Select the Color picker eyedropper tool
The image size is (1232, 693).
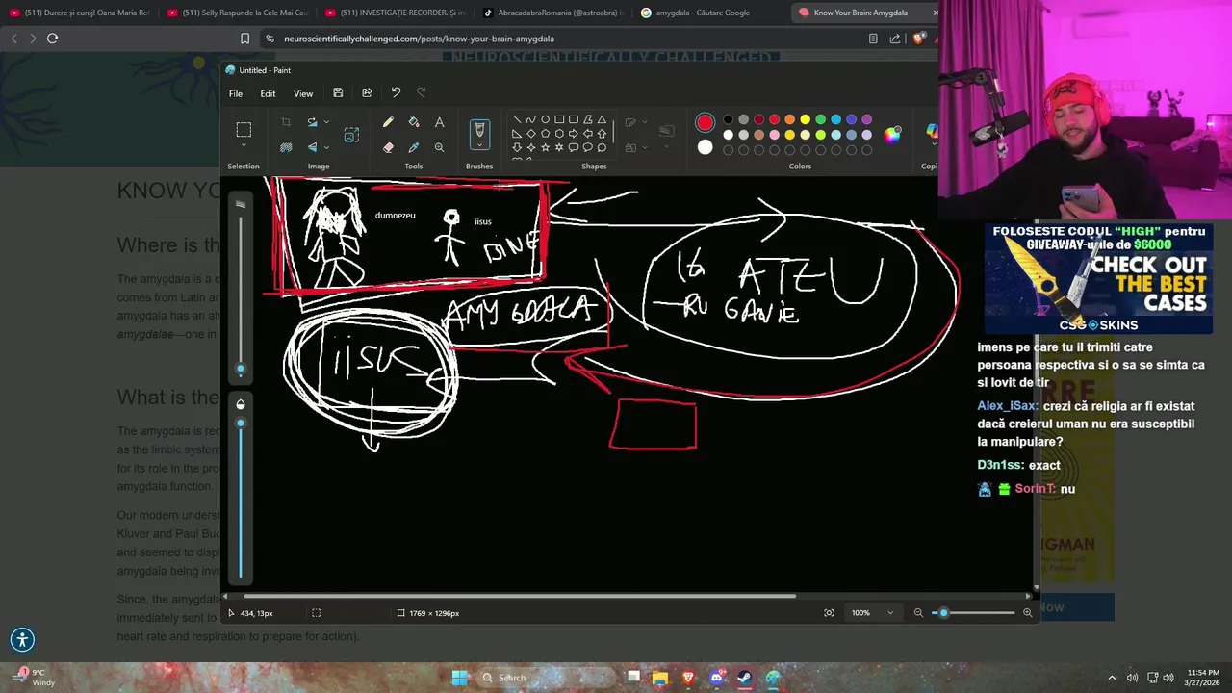click(x=414, y=147)
